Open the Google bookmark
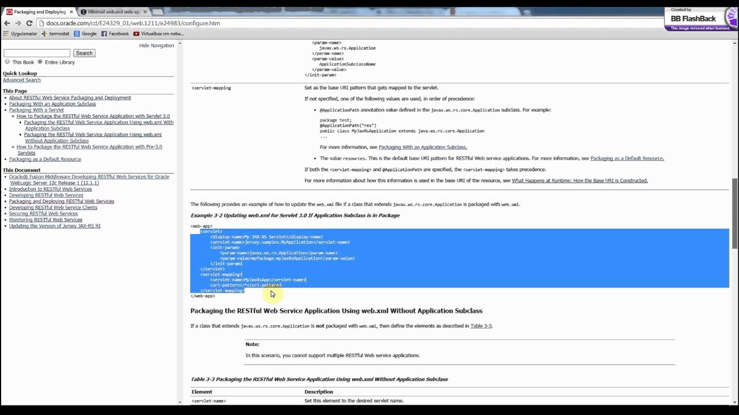Screen dimensions: 739x415 [x=85, y=33]
